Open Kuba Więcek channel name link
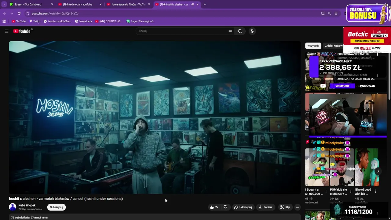The image size is (391, 220). point(27,205)
